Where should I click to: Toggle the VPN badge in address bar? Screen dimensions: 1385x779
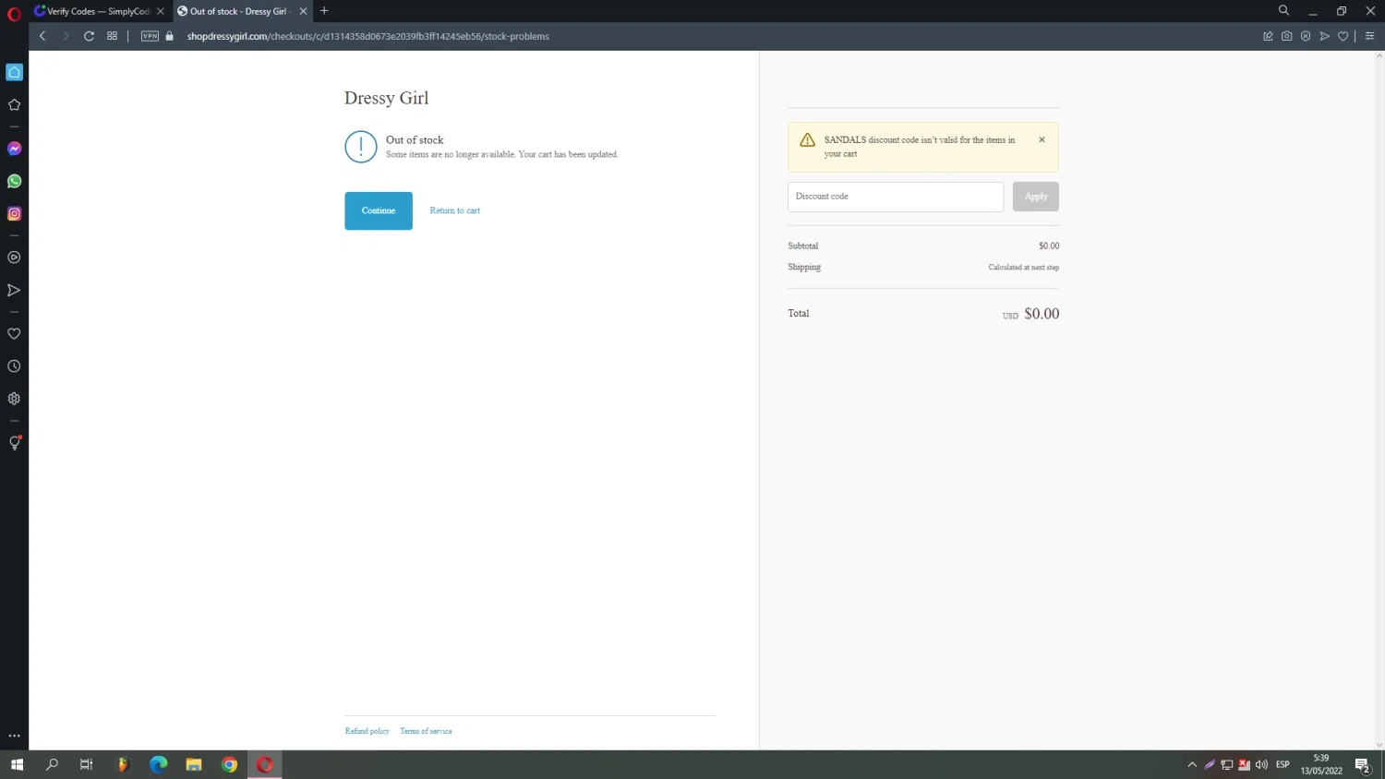pos(150,36)
